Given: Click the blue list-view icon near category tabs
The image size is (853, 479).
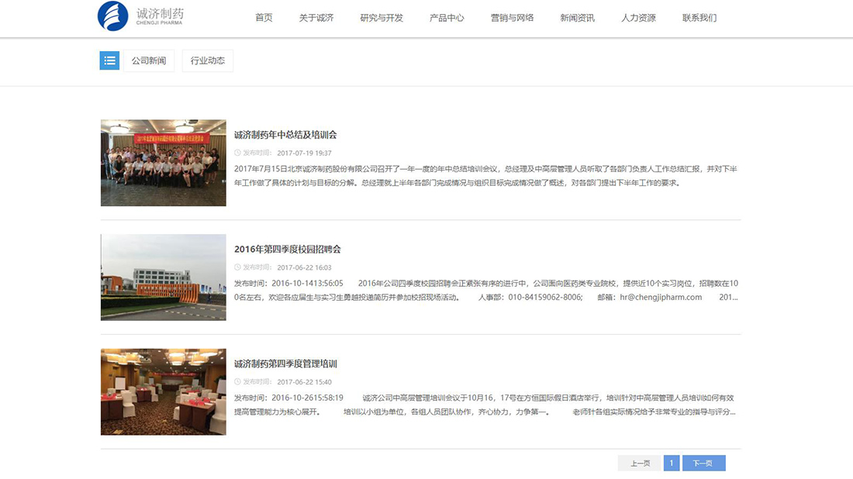Looking at the screenshot, I should point(109,60).
